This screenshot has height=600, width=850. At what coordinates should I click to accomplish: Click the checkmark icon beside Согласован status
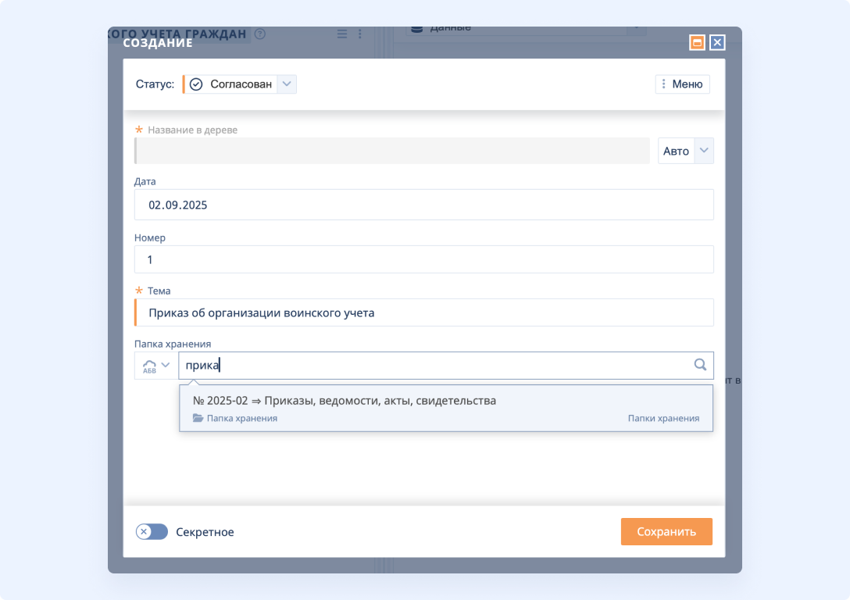point(197,84)
